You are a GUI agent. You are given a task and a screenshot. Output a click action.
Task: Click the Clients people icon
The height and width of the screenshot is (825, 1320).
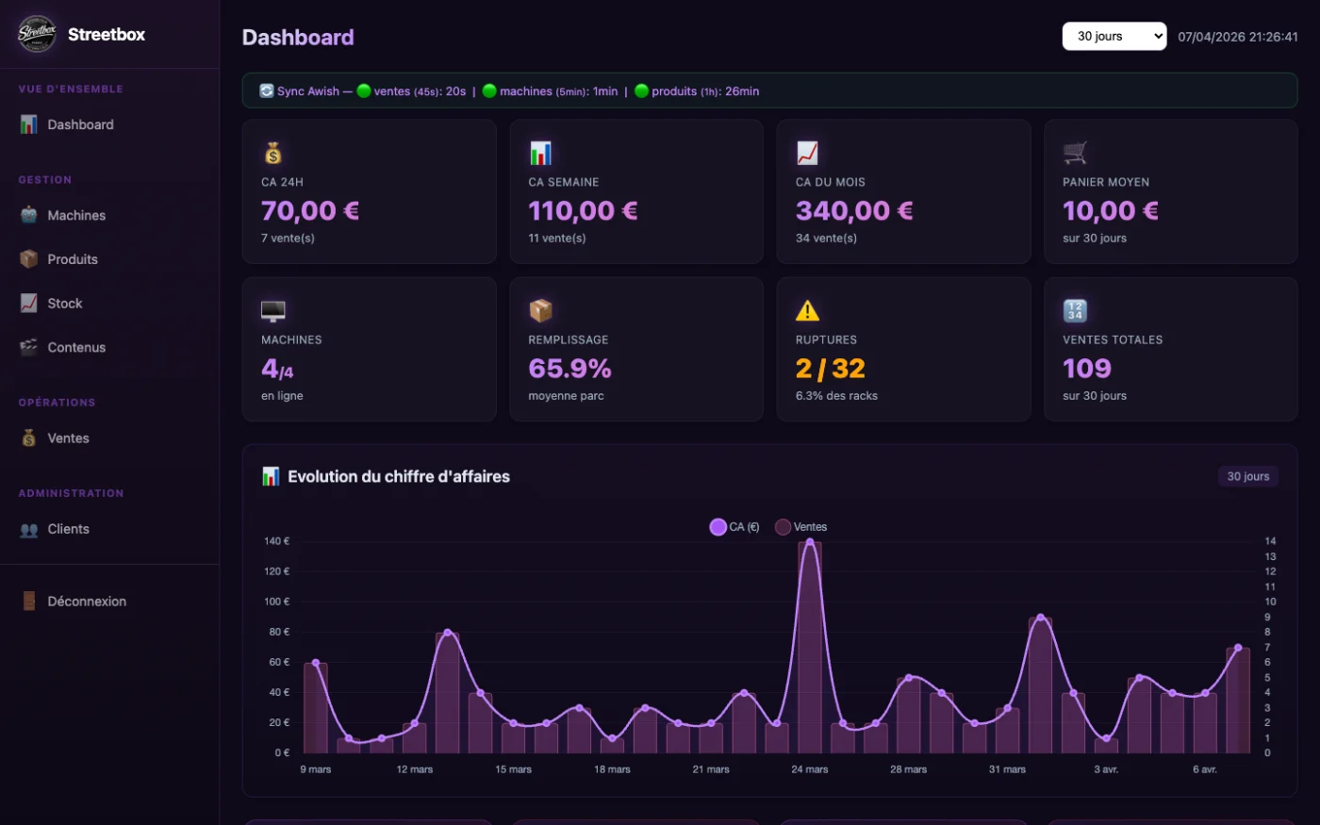coord(29,529)
